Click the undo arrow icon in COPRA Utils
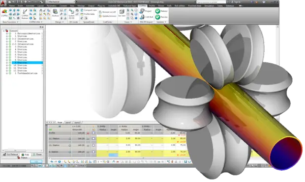This screenshot has height=182, width=305. click(30, 14)
